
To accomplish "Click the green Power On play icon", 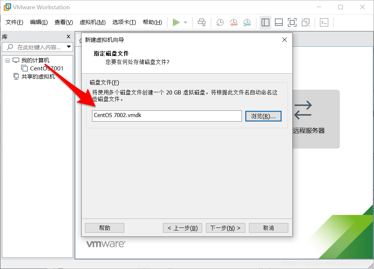I will pos(176,22).
